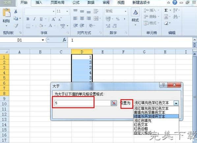The height and width of the screenshot is (143, 197).
Task: Decrease decimal places
Action: [114, 26]
